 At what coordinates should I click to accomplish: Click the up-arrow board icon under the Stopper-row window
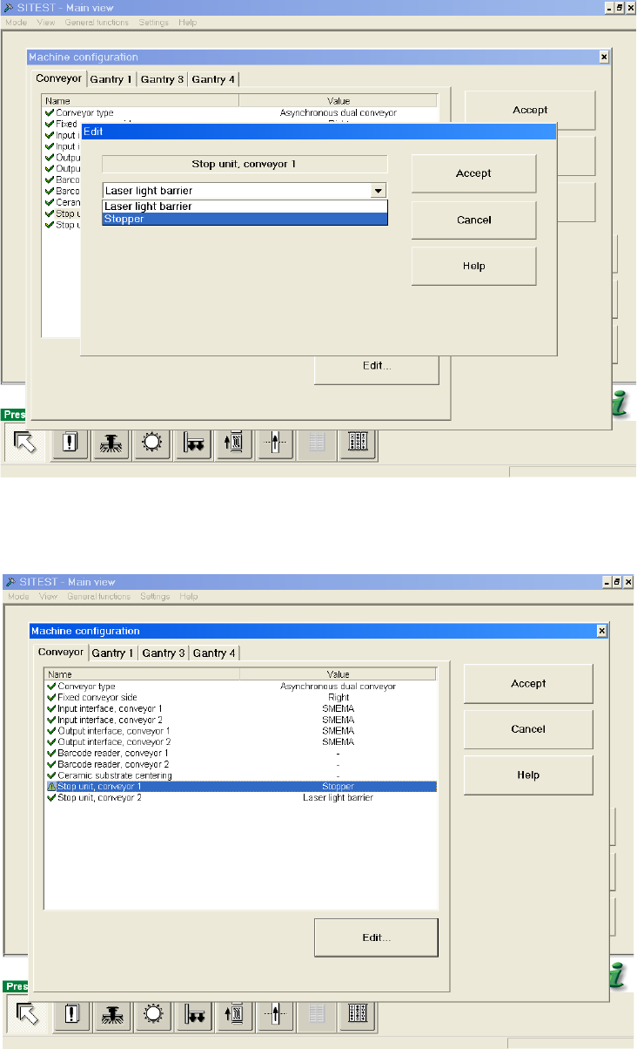click(x=233, y=1016)
